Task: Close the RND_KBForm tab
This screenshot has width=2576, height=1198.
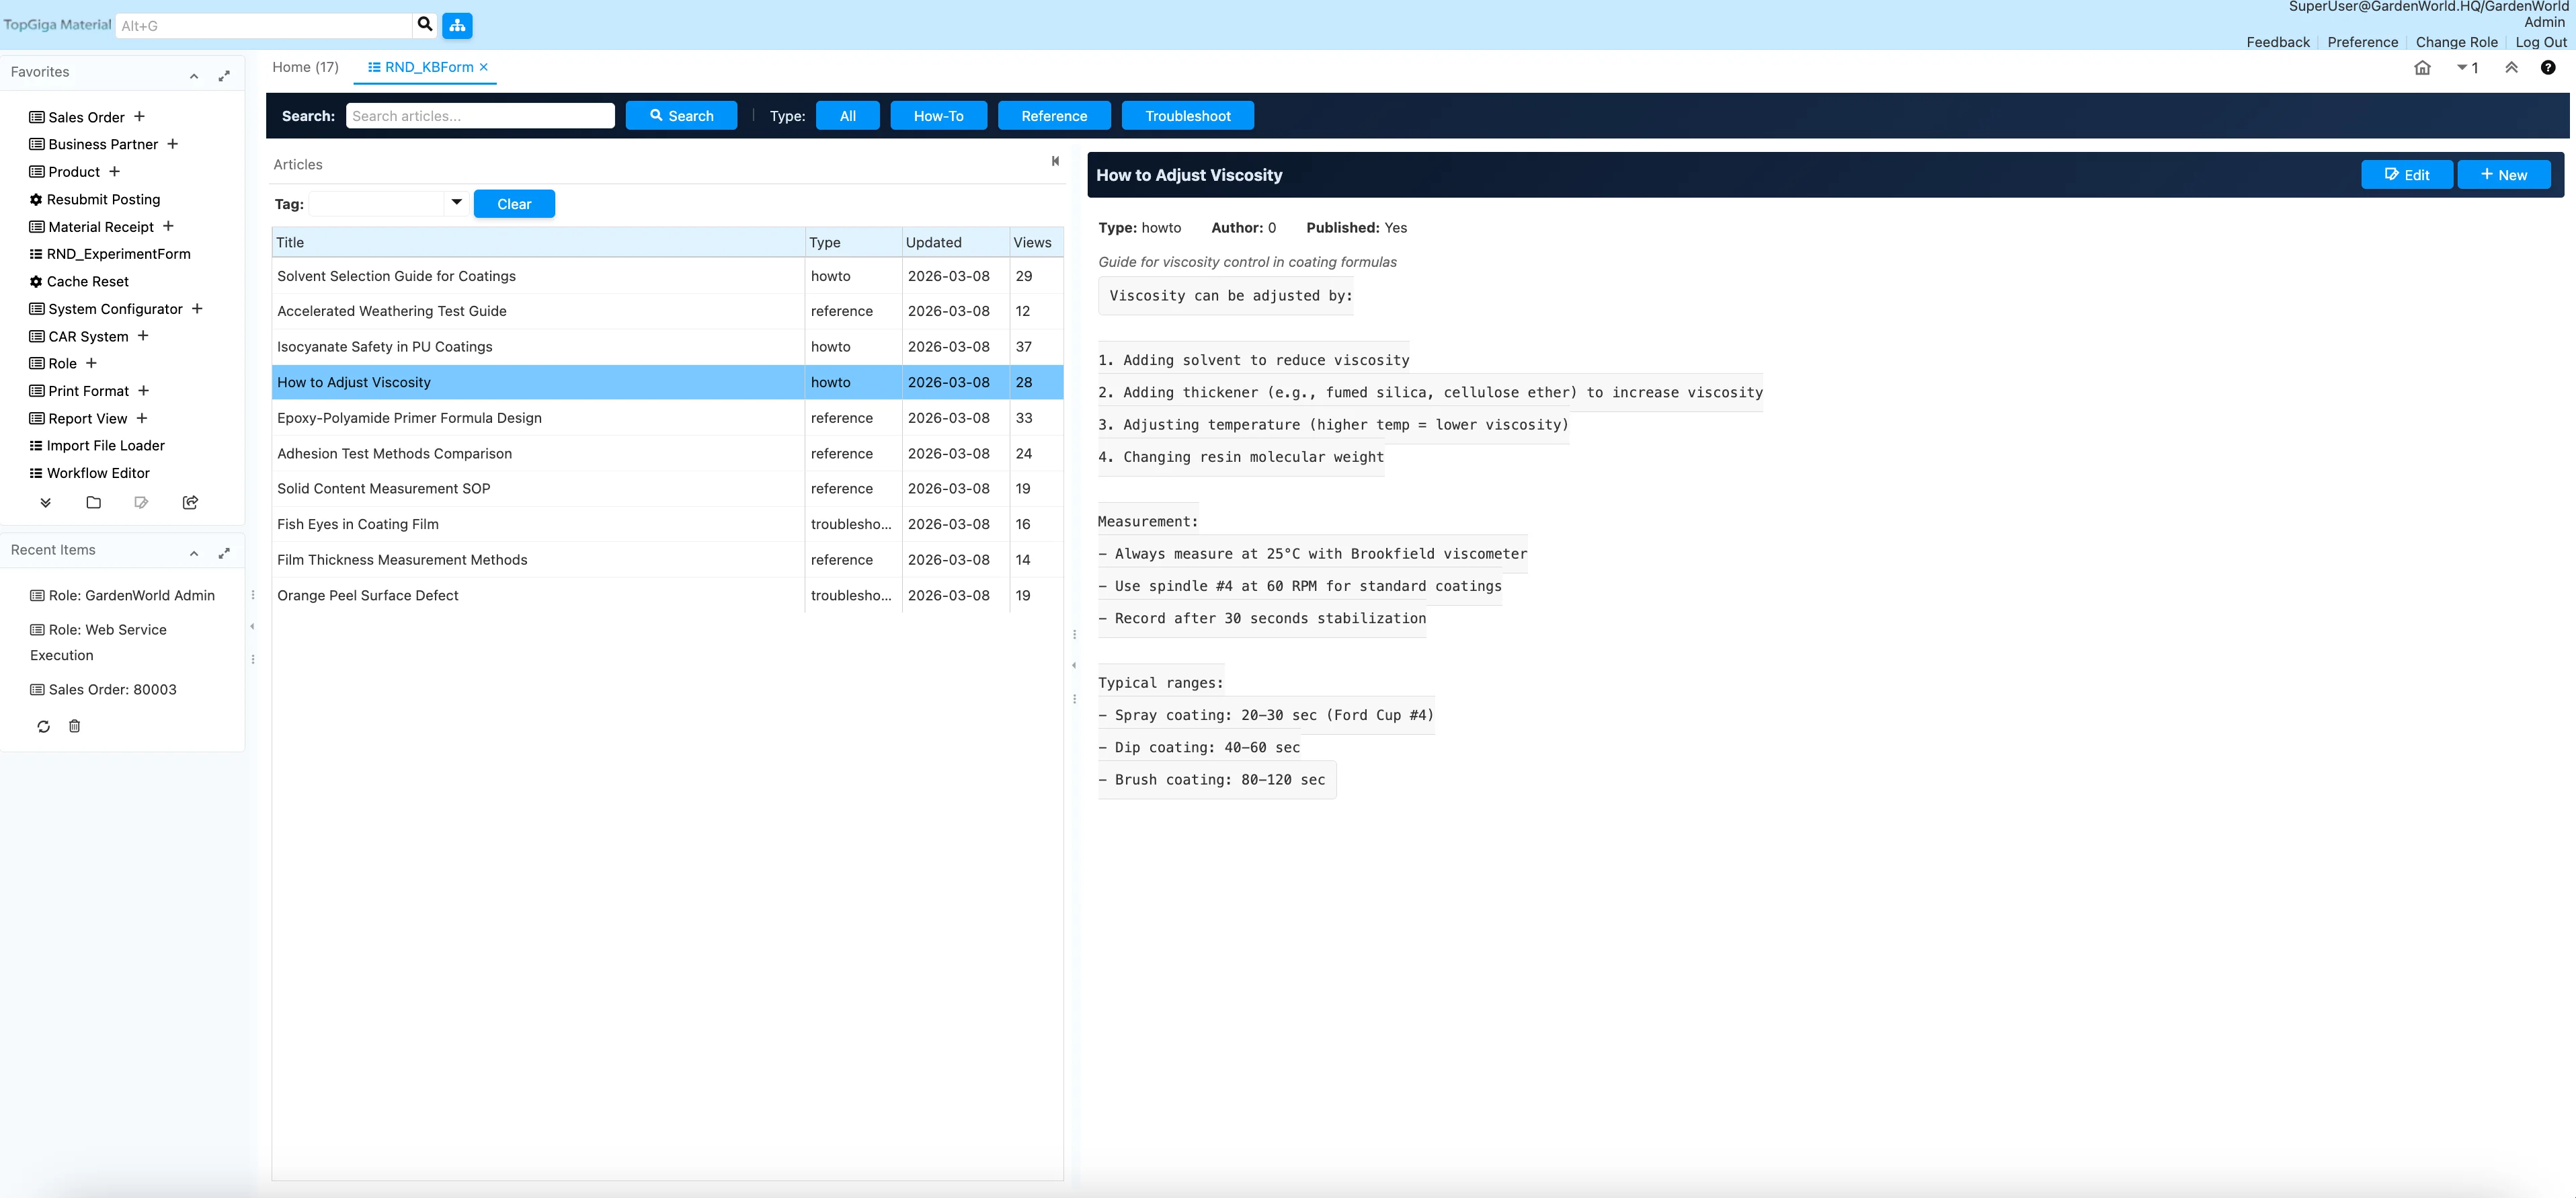Action: pyautogui.click(x=484, y=67)
